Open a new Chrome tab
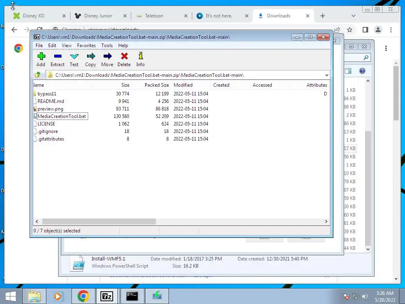Image resolution: width=405 pixels, height=304 pixels. (x=323, y=16)
